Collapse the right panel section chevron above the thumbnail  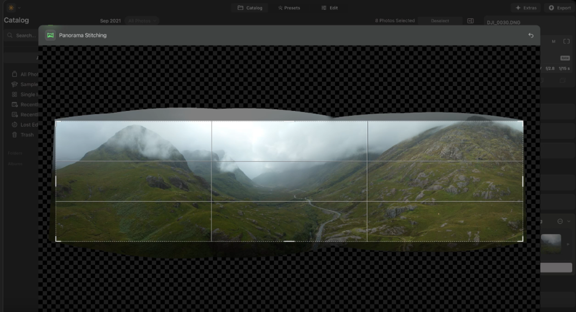point(570,221)
